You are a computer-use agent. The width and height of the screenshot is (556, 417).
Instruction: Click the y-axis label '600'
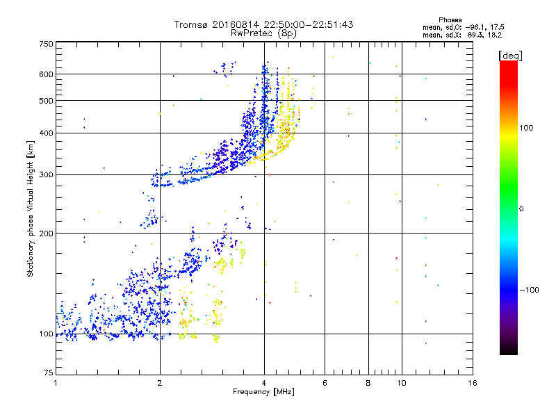46,74
